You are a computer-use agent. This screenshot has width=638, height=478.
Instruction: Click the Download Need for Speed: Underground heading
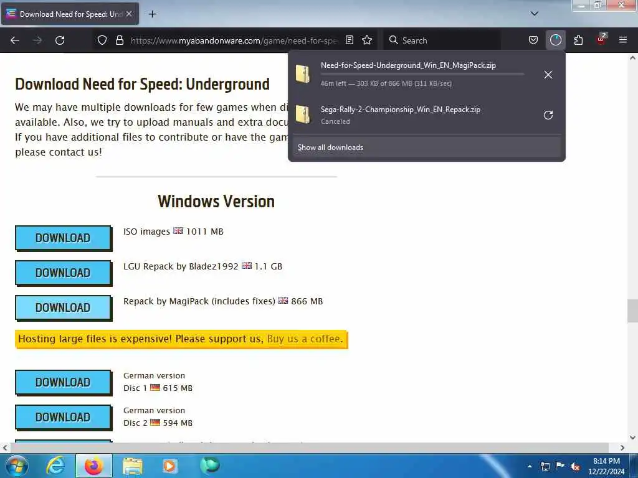click(x=143, y=84)
